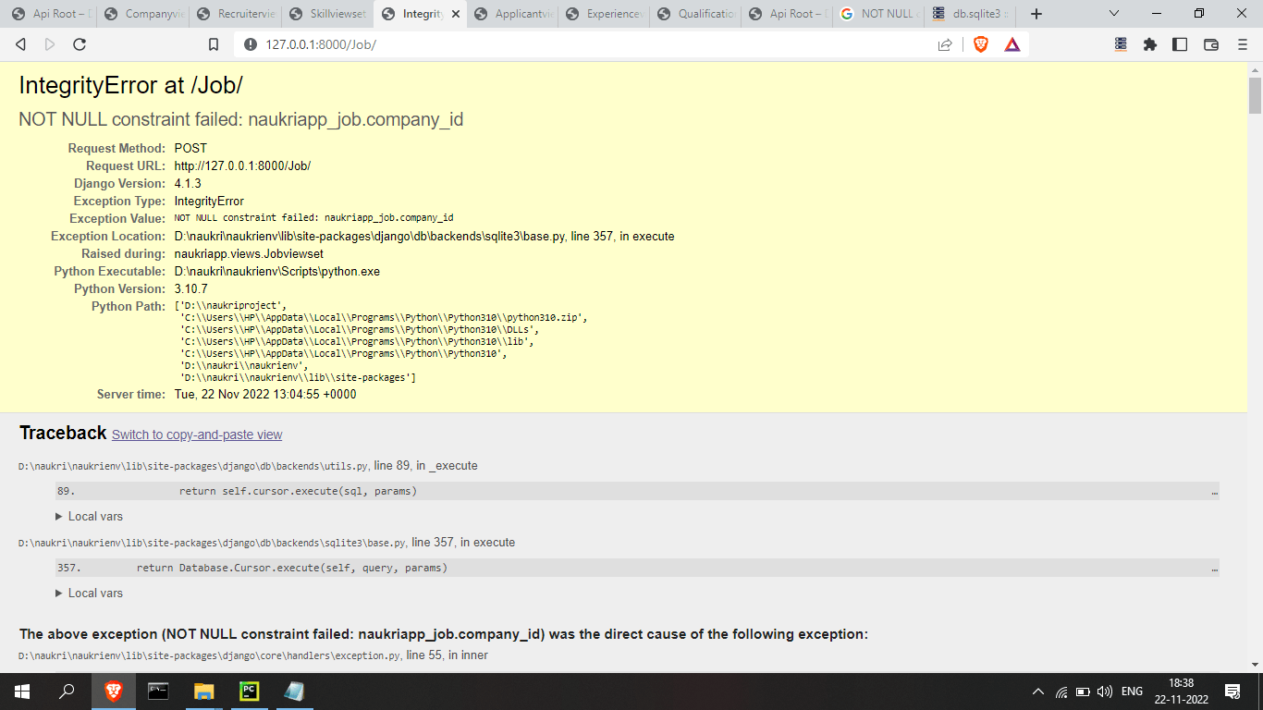Open the browser extensions puzzle icon
Image resolution: width=1263 pixels, height=710 pixels.
point(1149,43)
